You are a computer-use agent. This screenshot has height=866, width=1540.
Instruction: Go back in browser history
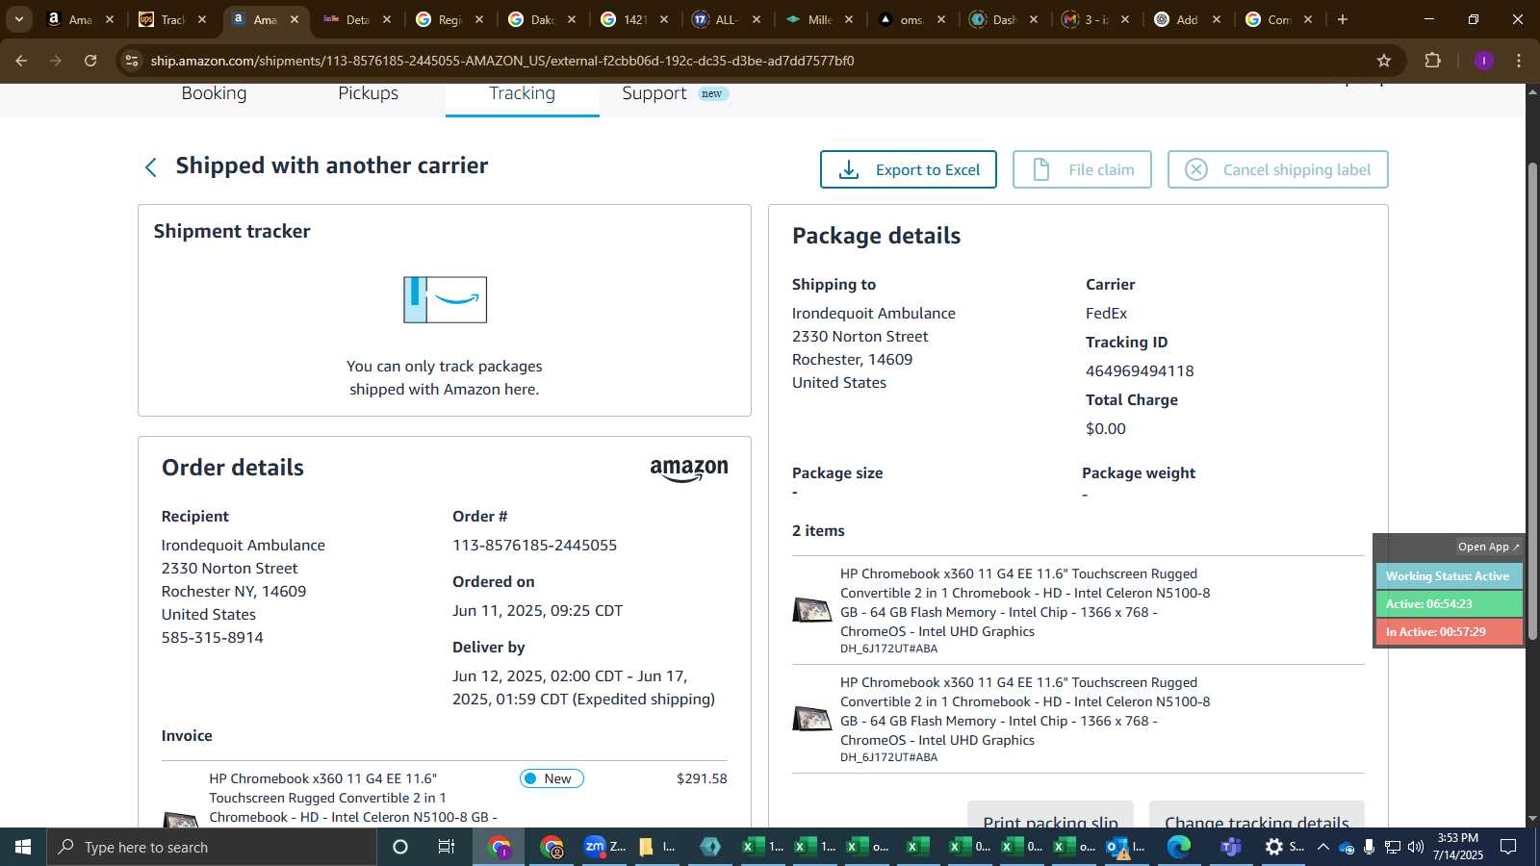pos(21,61)
